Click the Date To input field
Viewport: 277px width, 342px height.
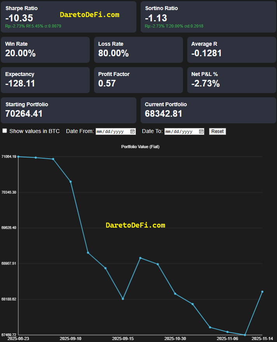181,131
